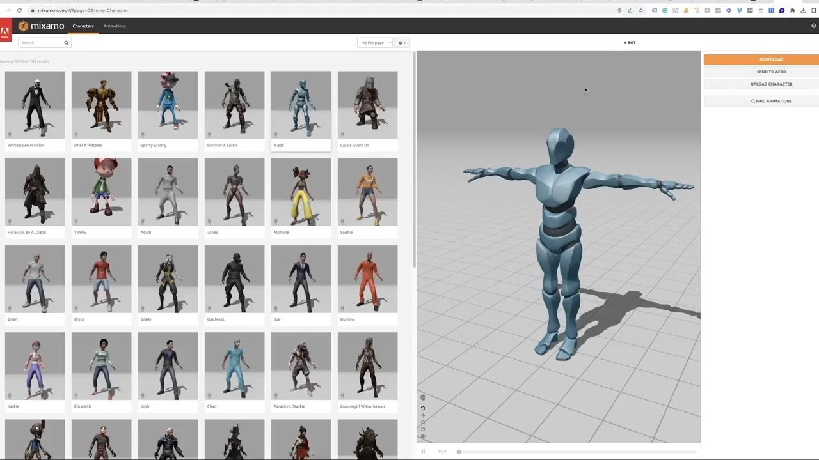
Task: Click the search magnifier icon
Action: [x=66, y=42]
